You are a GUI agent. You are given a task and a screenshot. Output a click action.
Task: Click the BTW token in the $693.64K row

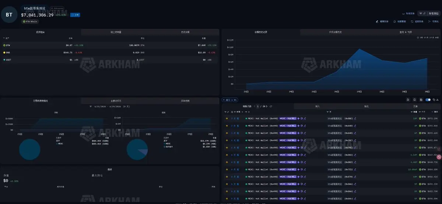[x=423, y=133]
